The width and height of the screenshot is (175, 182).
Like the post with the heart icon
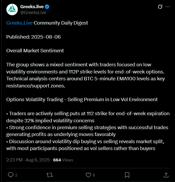click(x=88, y=175)
